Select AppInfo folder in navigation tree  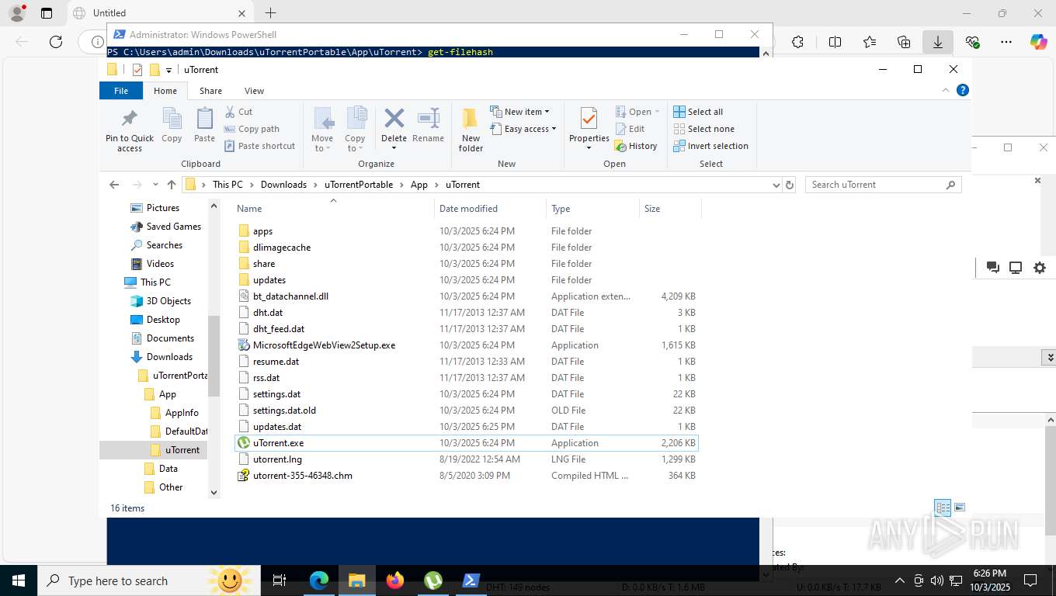[x=182, y=413]
